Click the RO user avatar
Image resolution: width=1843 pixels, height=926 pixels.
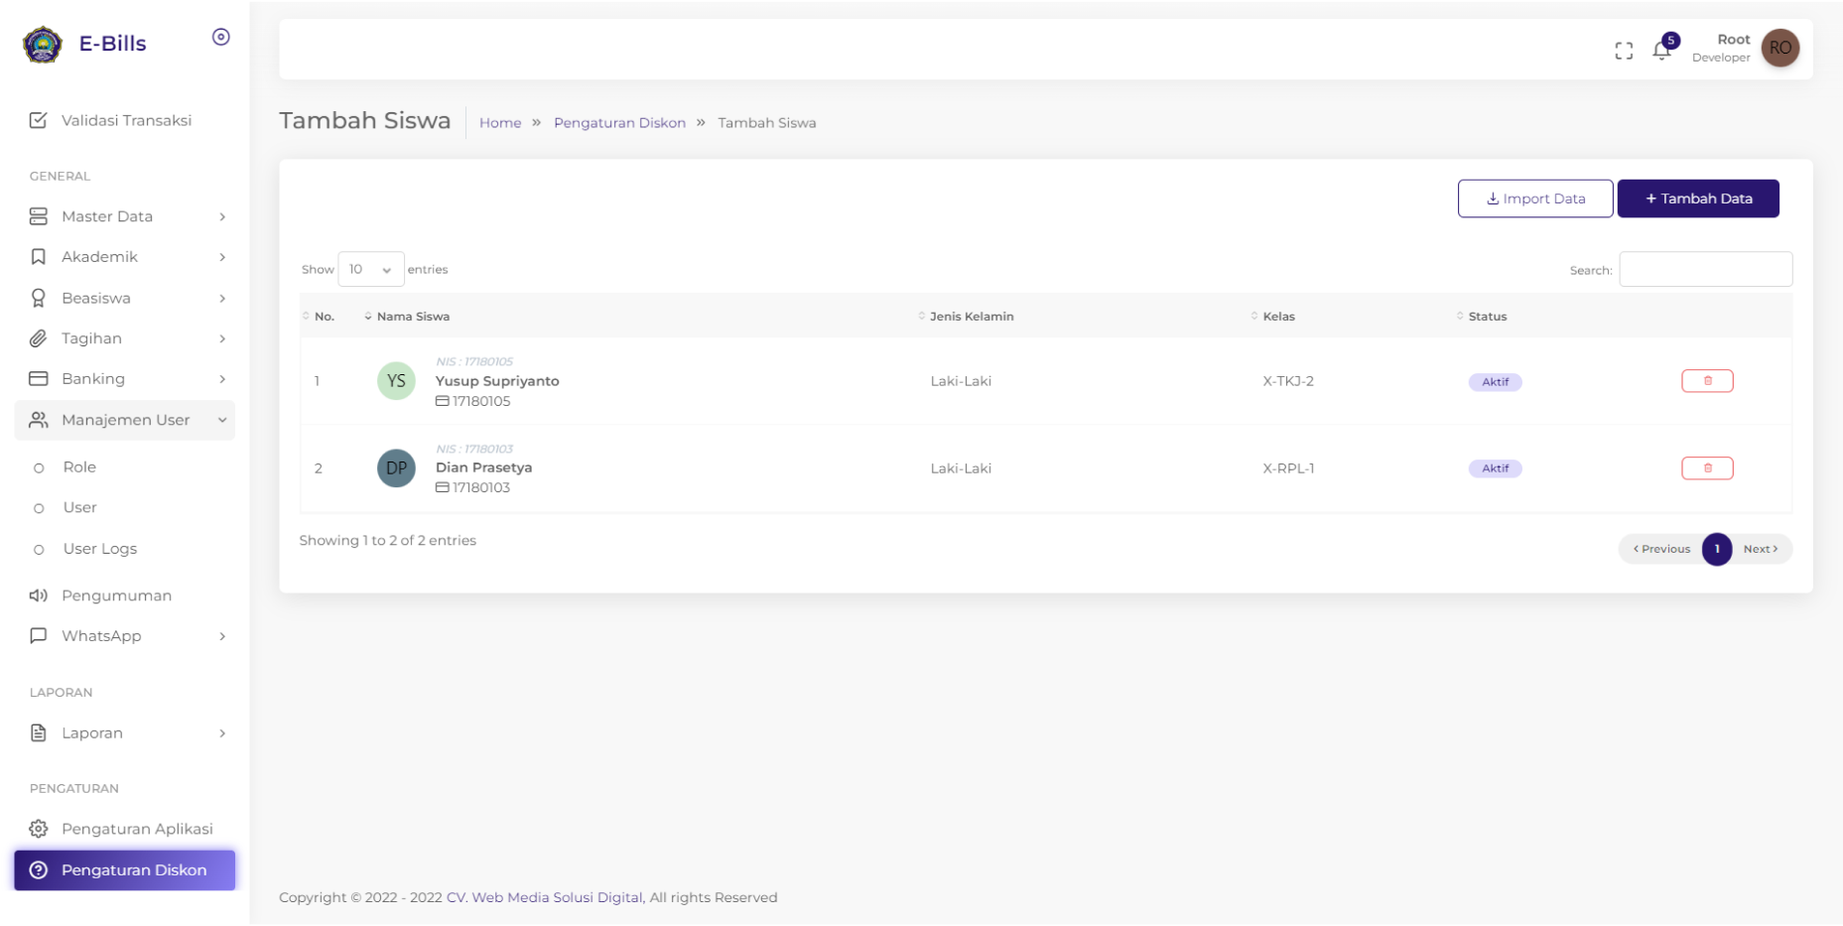pyautogui.click(x=1779, y=48)
